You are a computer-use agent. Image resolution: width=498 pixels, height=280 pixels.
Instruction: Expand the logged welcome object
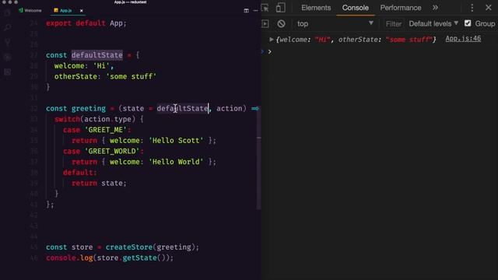point(272,40)
